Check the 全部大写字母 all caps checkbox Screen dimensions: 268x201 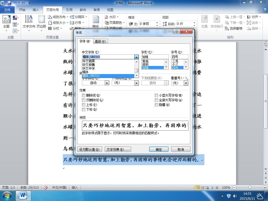point(156,100)
